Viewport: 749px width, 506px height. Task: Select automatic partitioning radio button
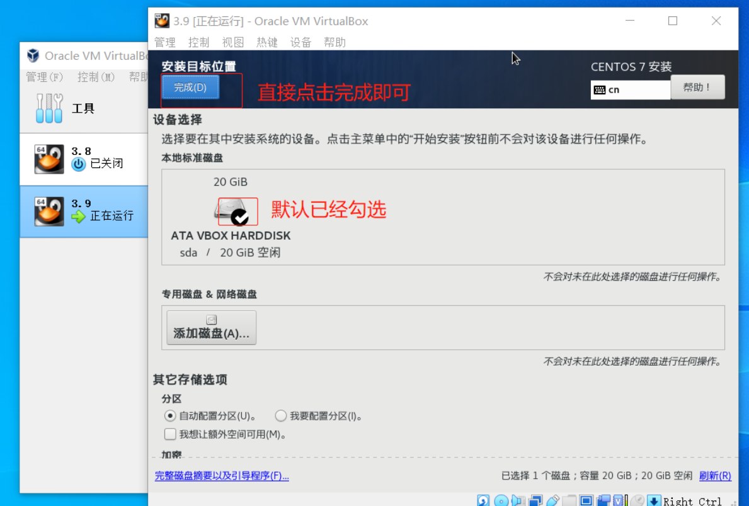(x=170, y=416)
